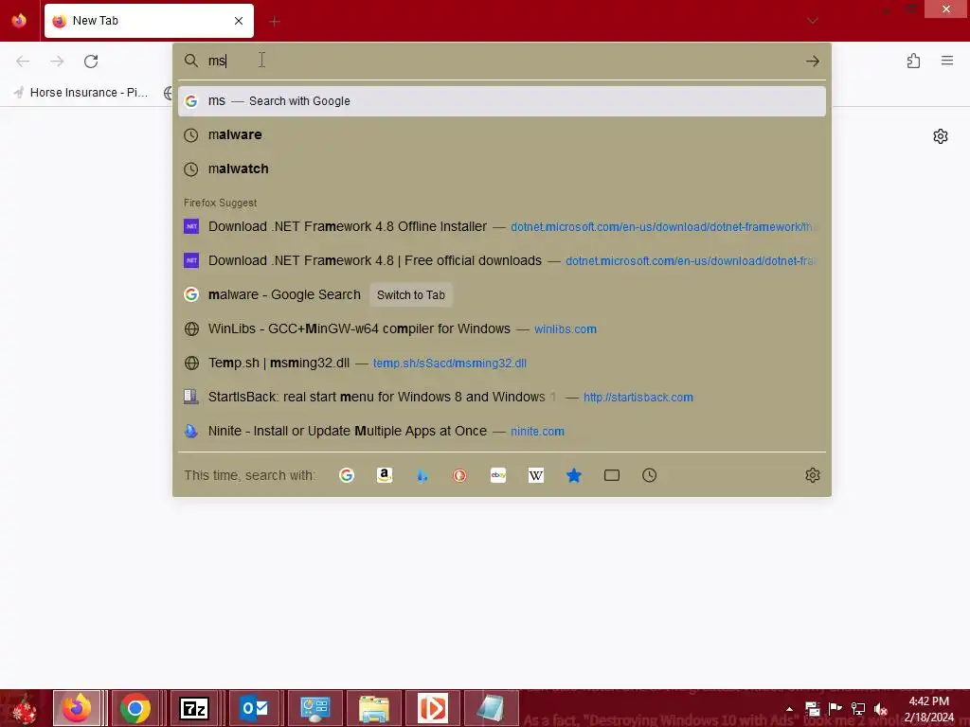
Task: Open Ninite Install or Update result
Action: click(x=502, y=431)
